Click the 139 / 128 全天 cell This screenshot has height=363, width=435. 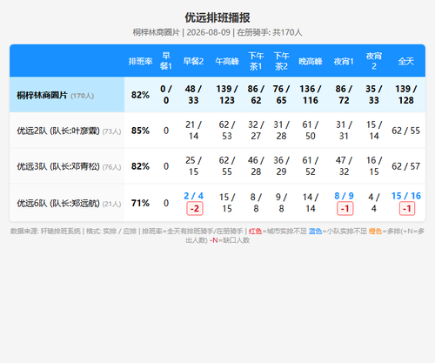[405, 95]
